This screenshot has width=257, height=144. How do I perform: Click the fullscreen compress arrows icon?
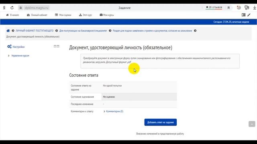point(249,15)
